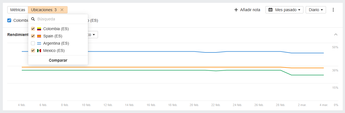Viewport: 345px width, 113px height.
Task: Click the calendar icon for date range
Action: [x=270, y=10]
